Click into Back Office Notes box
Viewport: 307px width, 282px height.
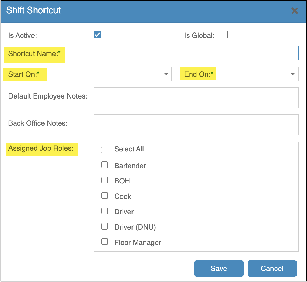tap(196, 125)
